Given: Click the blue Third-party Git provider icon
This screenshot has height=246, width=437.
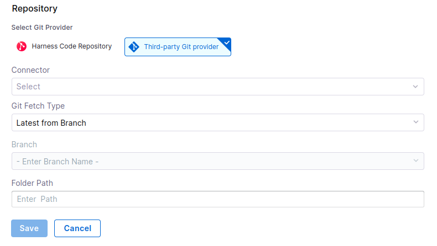Looking at the screenshot, I should 133,47.
